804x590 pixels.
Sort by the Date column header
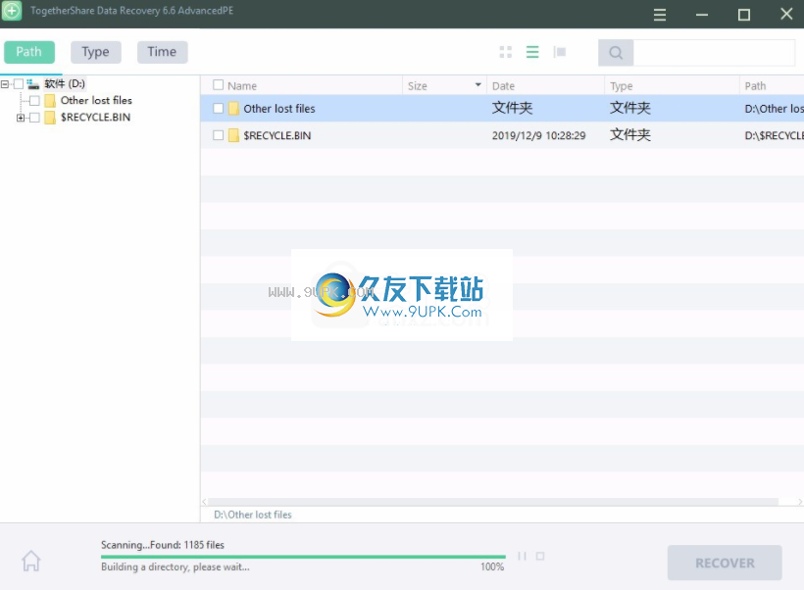[504, 86]
